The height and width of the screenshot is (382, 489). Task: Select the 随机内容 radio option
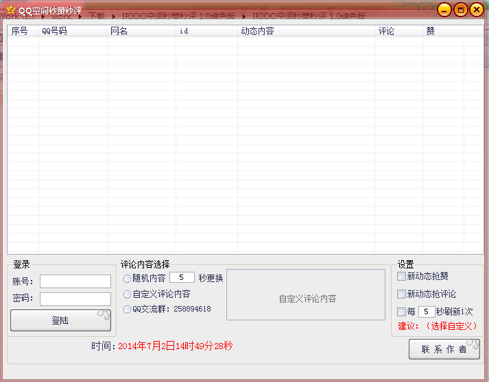point(127,279)
